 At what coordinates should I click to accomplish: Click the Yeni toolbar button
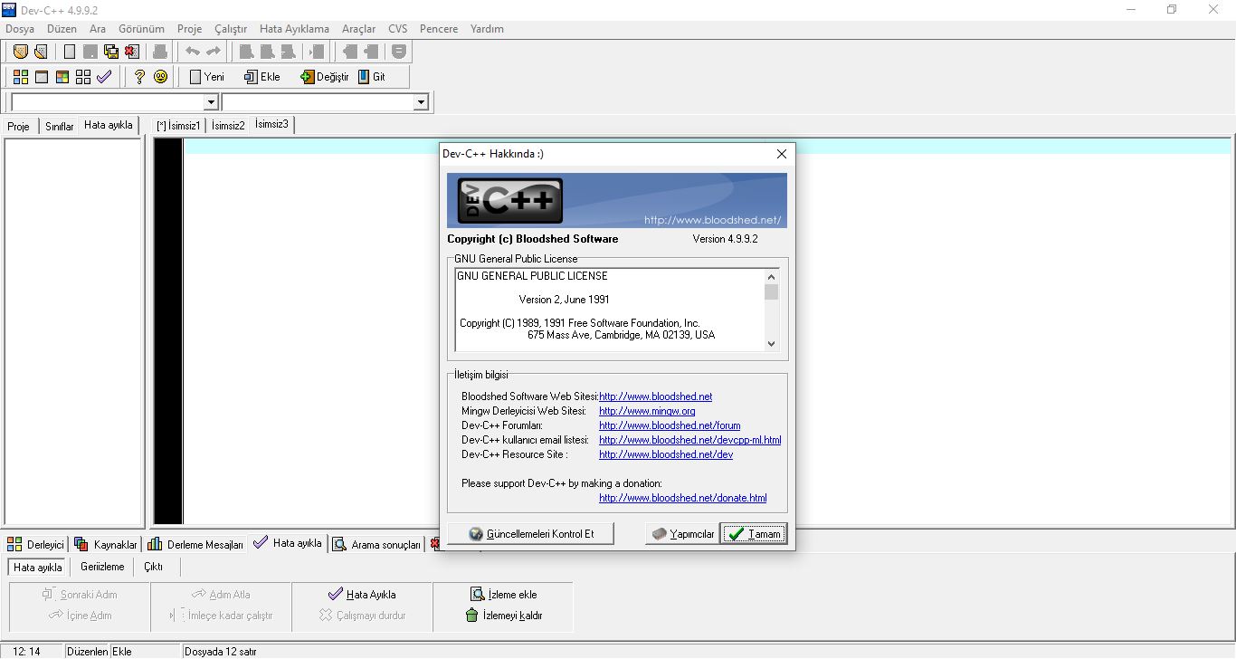[x=207, y=77]
